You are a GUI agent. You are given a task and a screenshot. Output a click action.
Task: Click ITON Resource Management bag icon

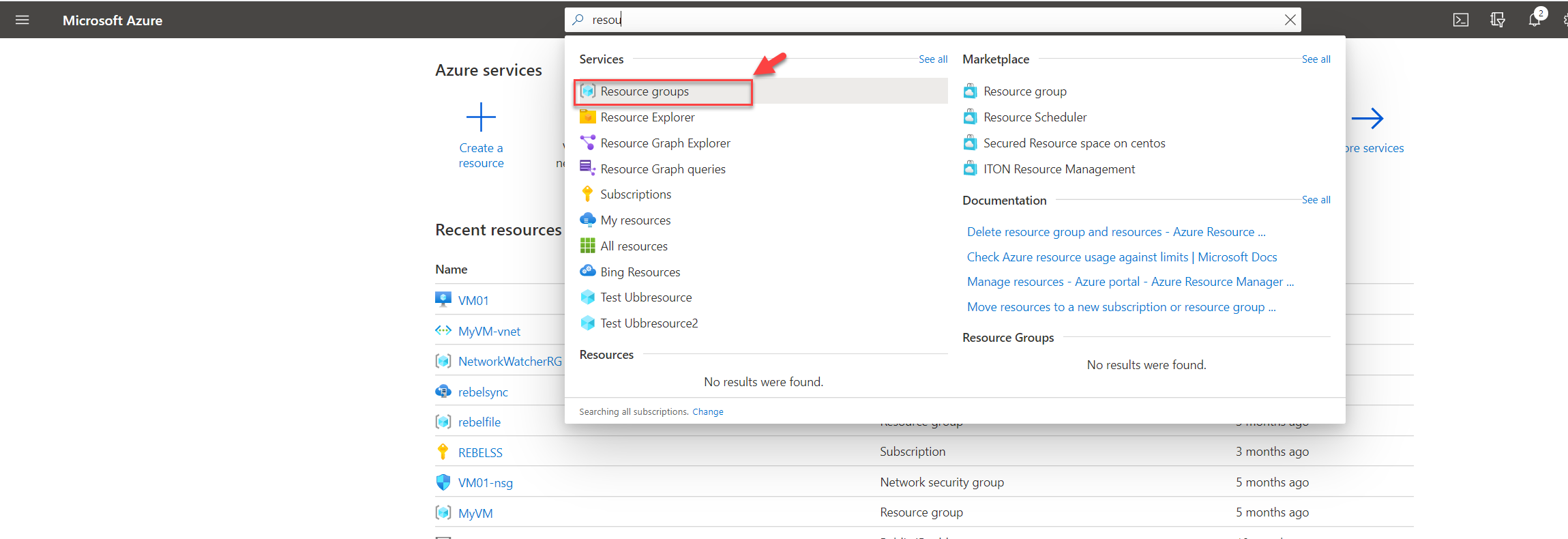pos(970,169)
